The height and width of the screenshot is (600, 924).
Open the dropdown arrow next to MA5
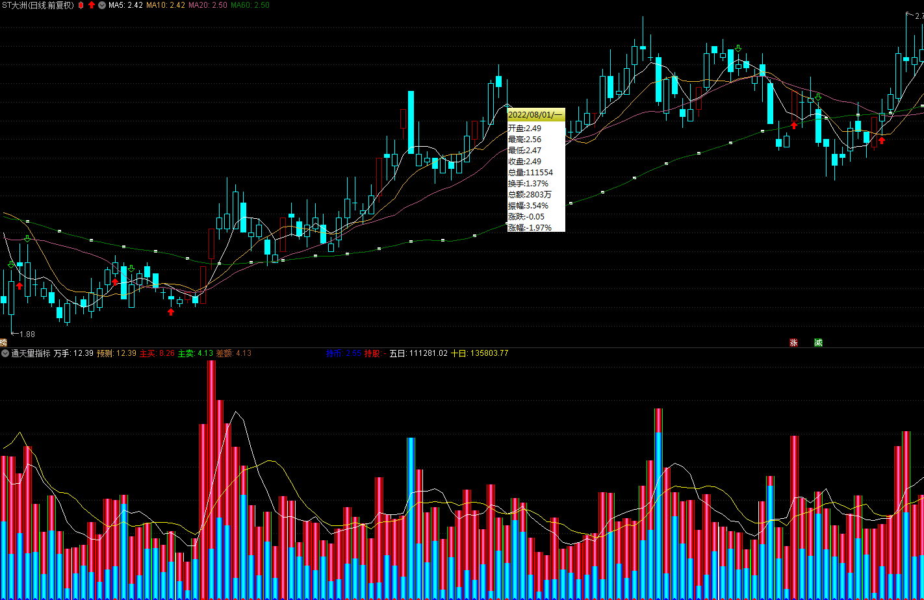[x=102, y=5]
